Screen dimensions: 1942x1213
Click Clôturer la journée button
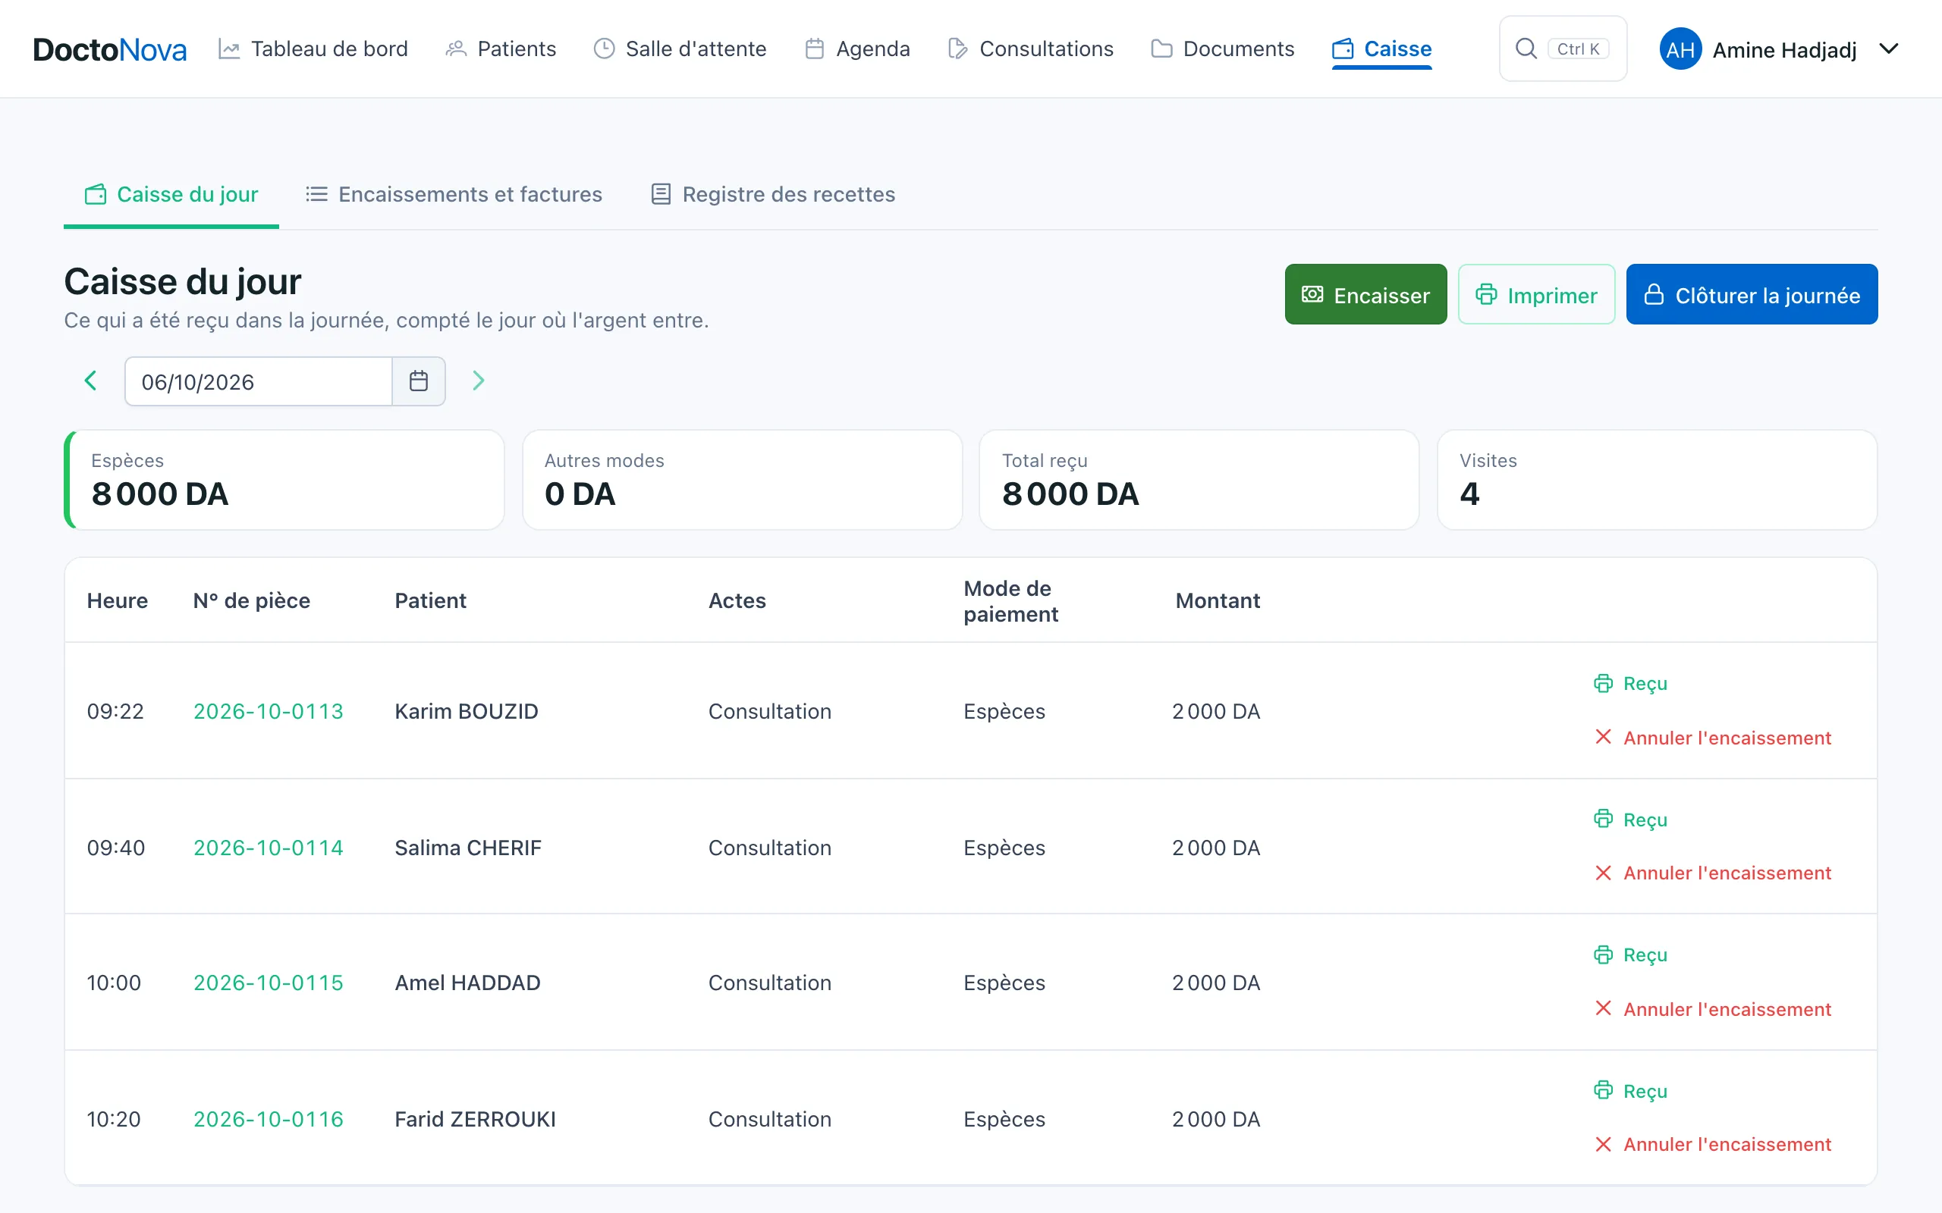tap(1752, 294)
